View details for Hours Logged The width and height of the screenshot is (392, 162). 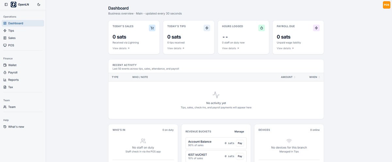tap(231, 48)
